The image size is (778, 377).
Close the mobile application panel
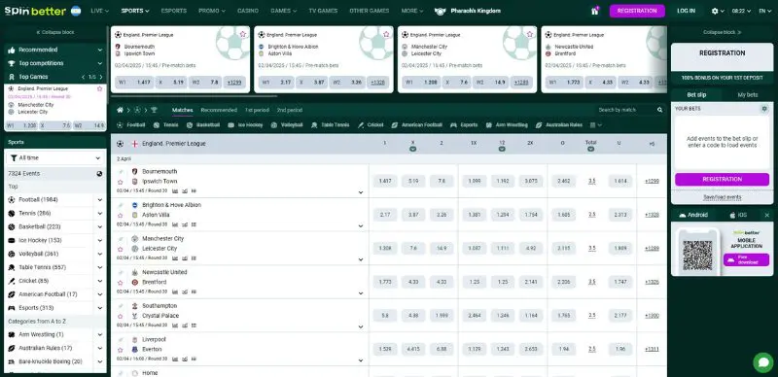(x=766, y=216)
